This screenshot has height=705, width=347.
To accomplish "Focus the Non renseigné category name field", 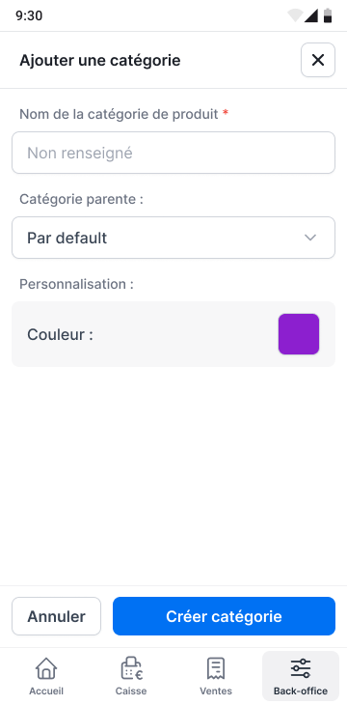I will click(x=173, y=153).
